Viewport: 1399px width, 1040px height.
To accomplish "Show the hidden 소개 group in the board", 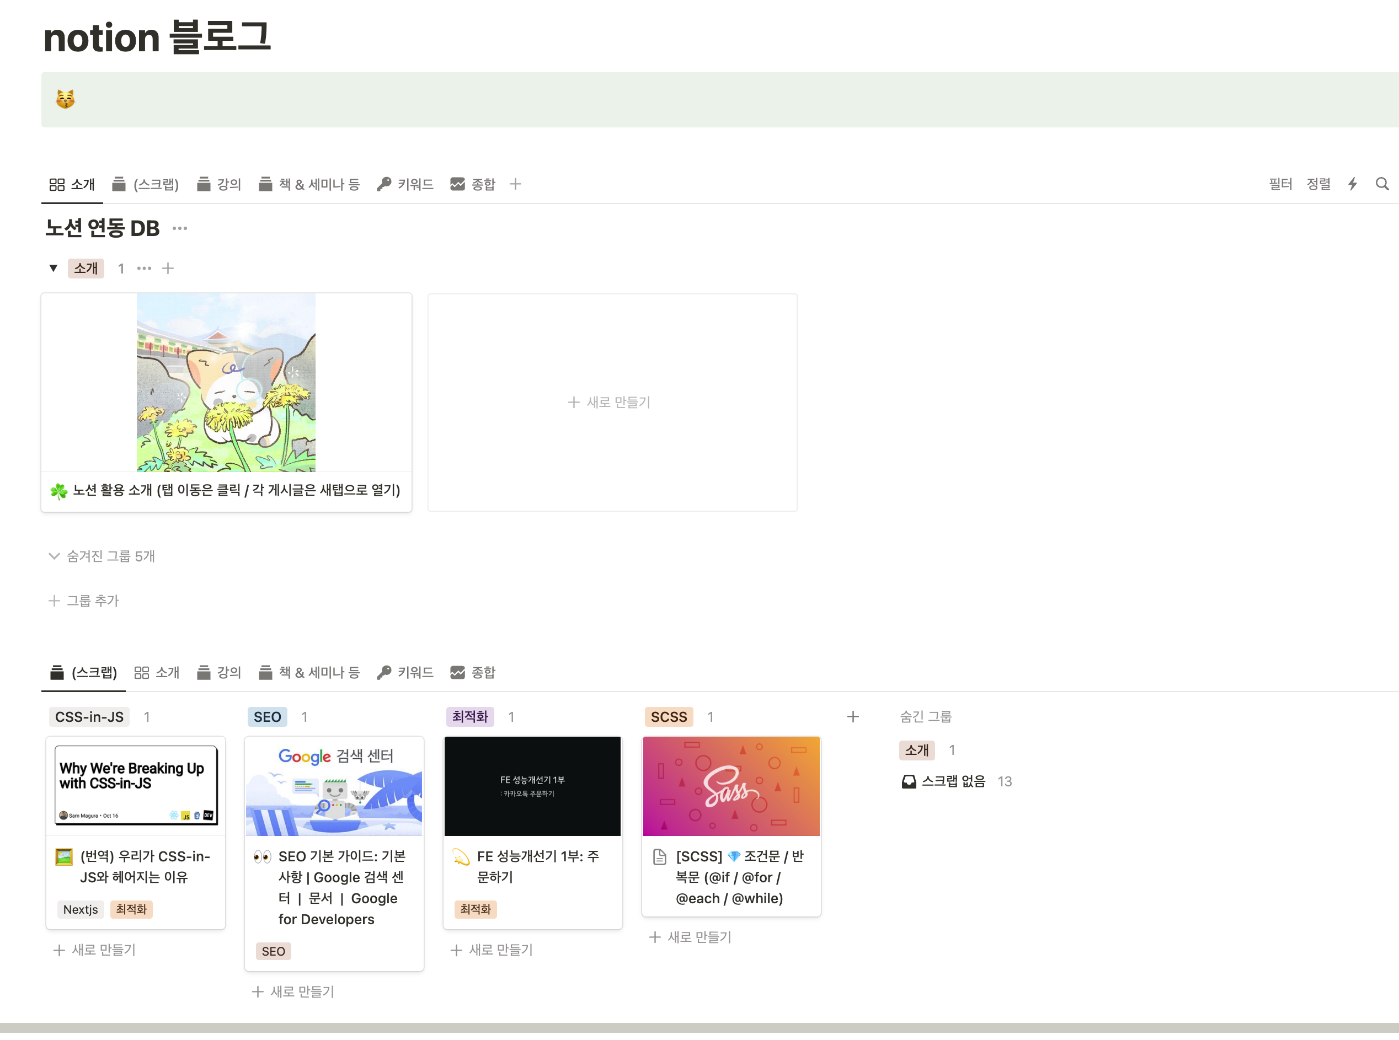I will tap(916, 750).
